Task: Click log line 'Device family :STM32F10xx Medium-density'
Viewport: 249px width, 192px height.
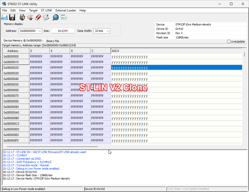Action: 36,179
